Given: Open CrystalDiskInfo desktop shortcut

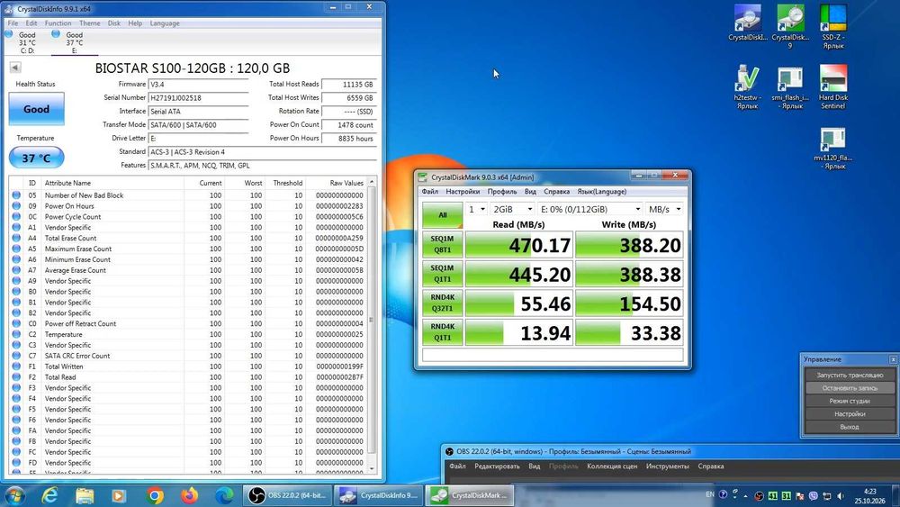Looking at the screenshot, I should tap(748, 23).
